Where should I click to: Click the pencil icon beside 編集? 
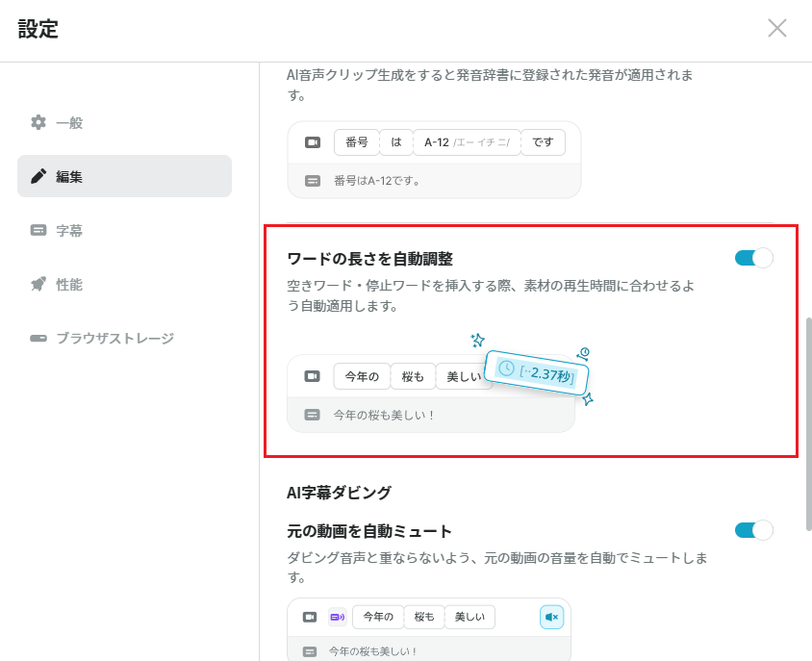38,176
